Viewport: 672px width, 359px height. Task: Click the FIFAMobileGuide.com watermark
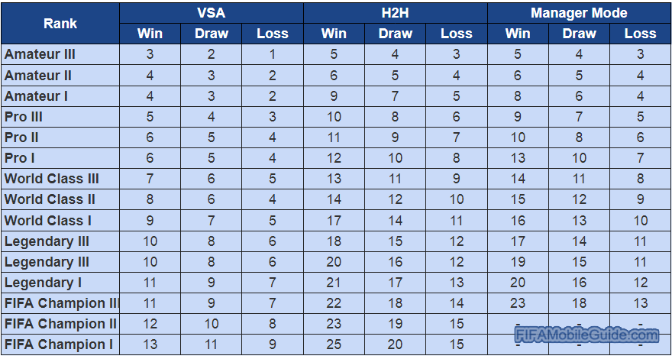(x=586, y=335)
